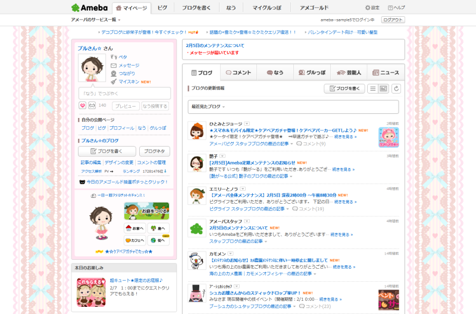Click カモメン seagull avatar

(x=197, y=260)
